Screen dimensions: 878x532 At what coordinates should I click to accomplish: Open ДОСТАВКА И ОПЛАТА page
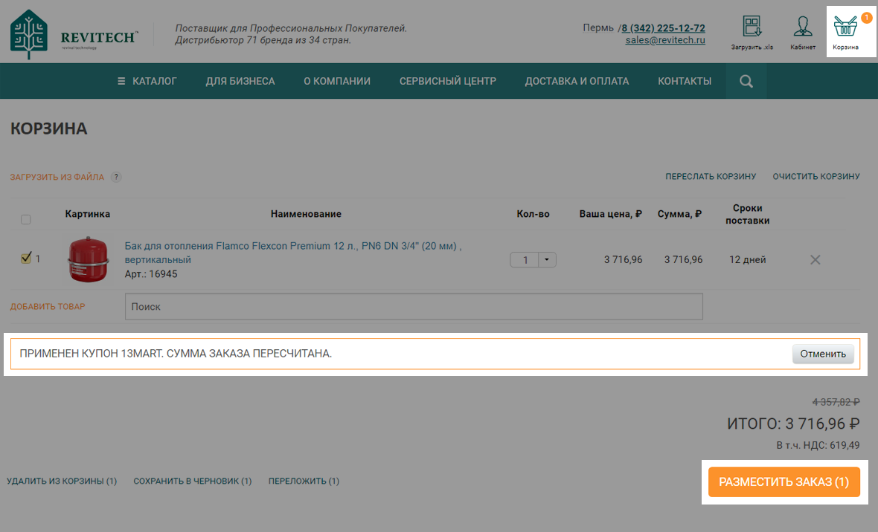tap(577, 81)
